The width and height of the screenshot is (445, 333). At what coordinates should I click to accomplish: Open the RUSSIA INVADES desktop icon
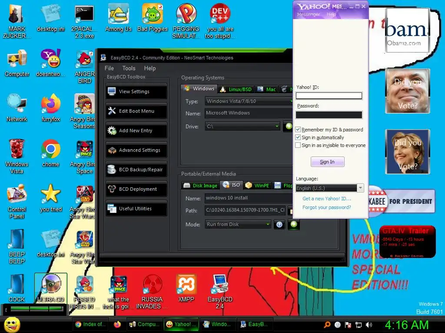pyautogui.click(x=152, y=292)
